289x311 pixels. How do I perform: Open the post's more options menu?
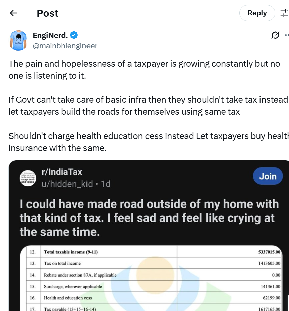click(x=286, y=35)
